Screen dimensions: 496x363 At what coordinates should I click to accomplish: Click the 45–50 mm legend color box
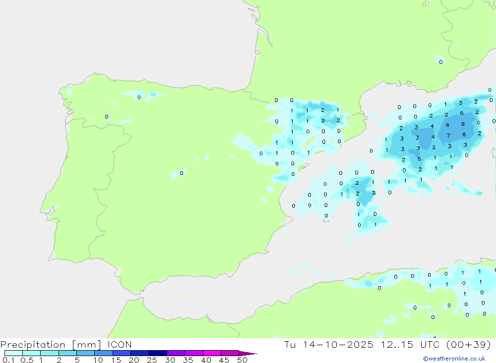(x=230, y=353)
